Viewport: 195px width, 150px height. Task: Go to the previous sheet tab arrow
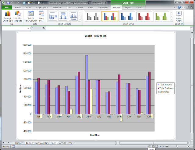coord(6,143)
